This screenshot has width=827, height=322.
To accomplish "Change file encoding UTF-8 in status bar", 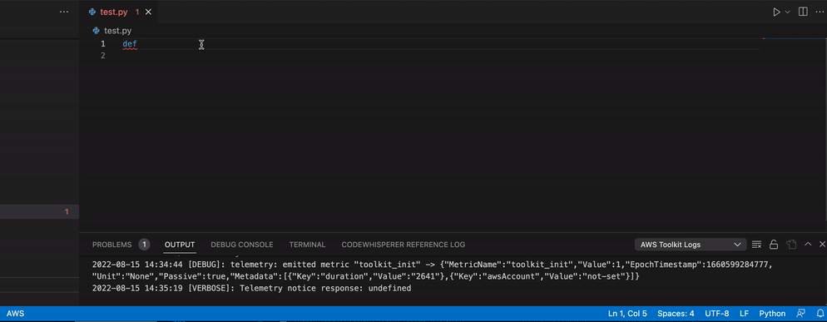I will [x=717, y=314].
